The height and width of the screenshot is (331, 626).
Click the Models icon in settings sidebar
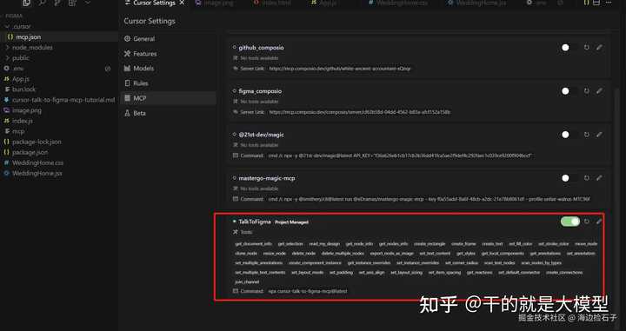(127, 68)
